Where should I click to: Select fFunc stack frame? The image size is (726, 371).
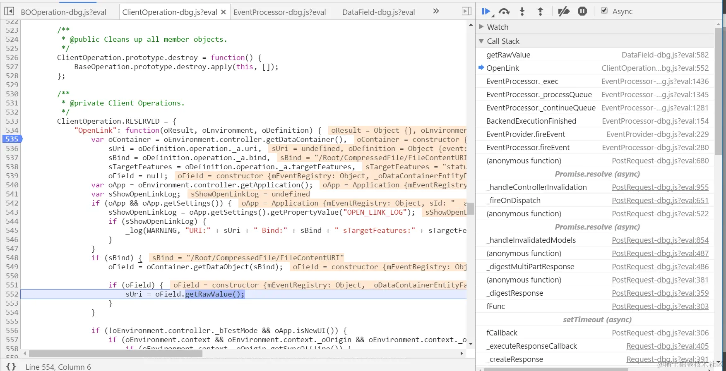pyautogui.click(x=595, y=306)
